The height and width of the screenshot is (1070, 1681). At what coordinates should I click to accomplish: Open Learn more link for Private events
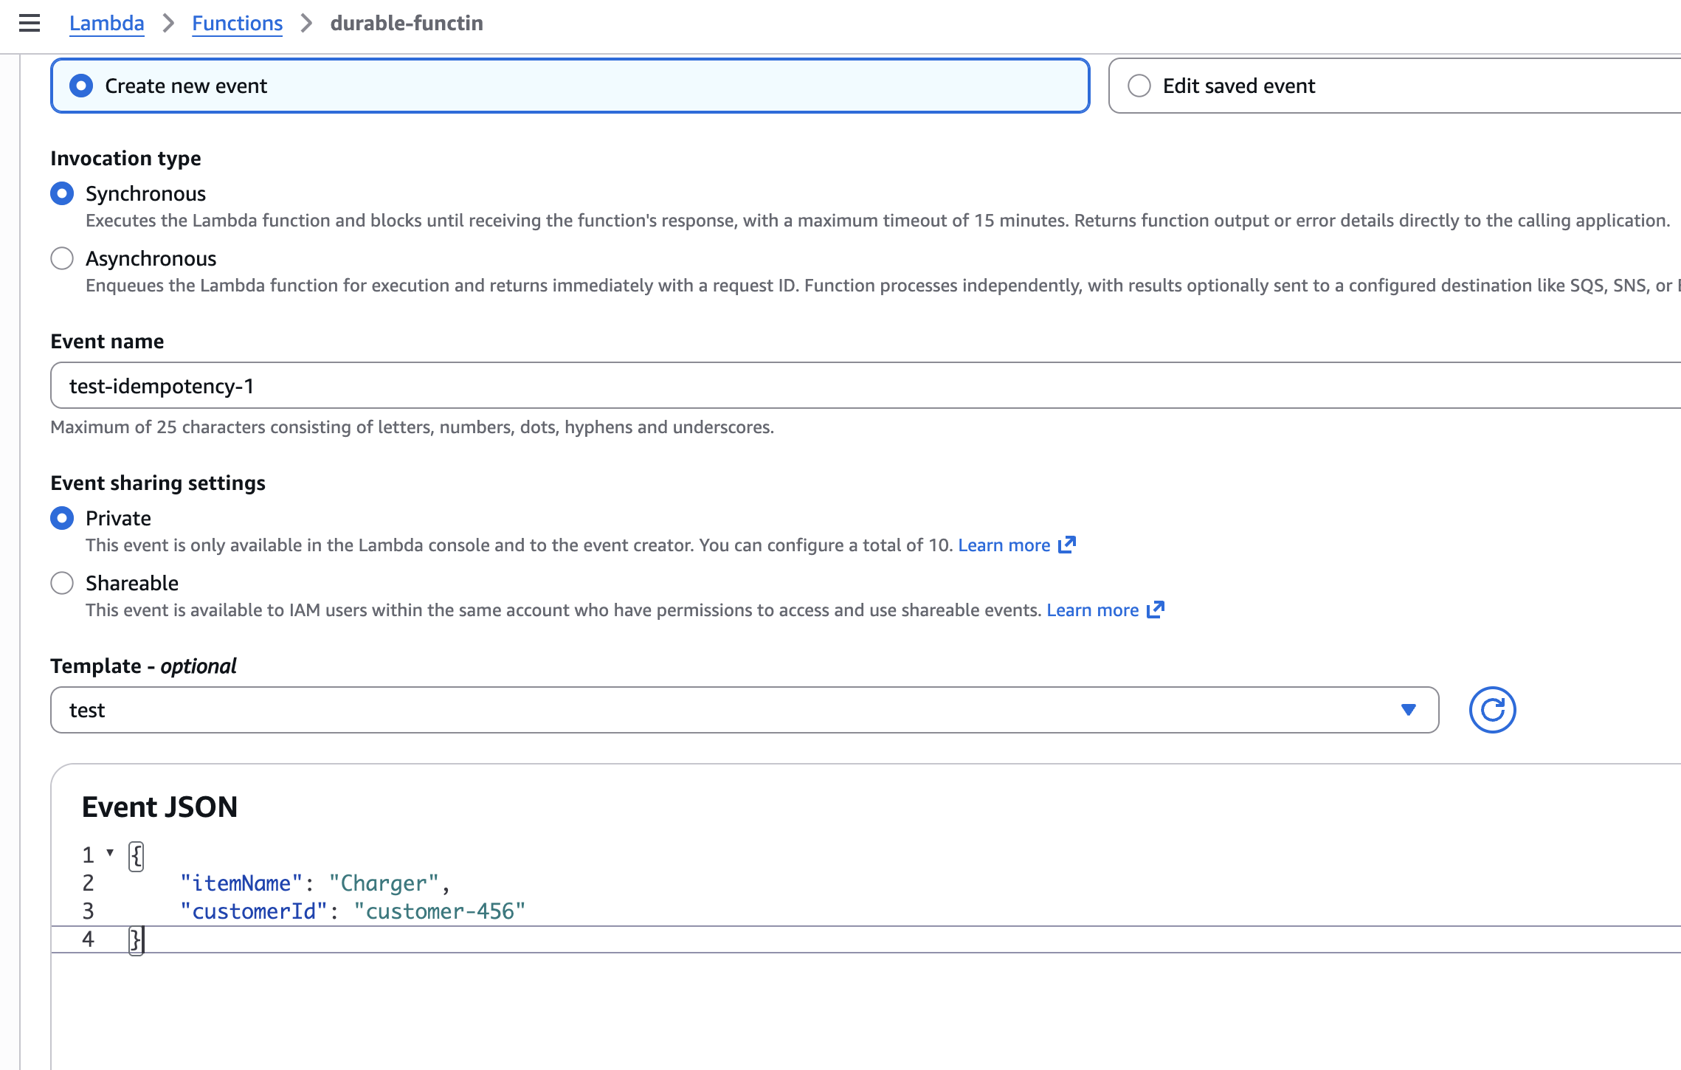tap(1004, 545)
